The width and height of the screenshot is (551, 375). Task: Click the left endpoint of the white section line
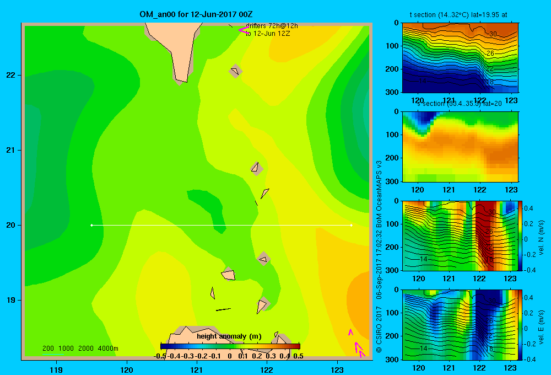pyautogui.click(x=91, y=225)
